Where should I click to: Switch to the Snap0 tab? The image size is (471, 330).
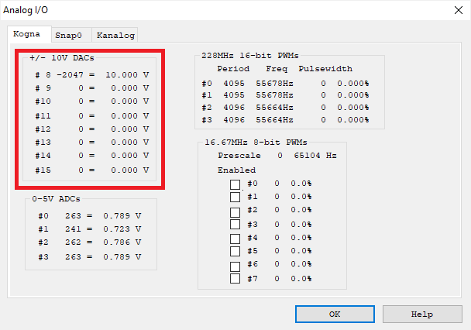pyautogui.click(x=70, y=36)
